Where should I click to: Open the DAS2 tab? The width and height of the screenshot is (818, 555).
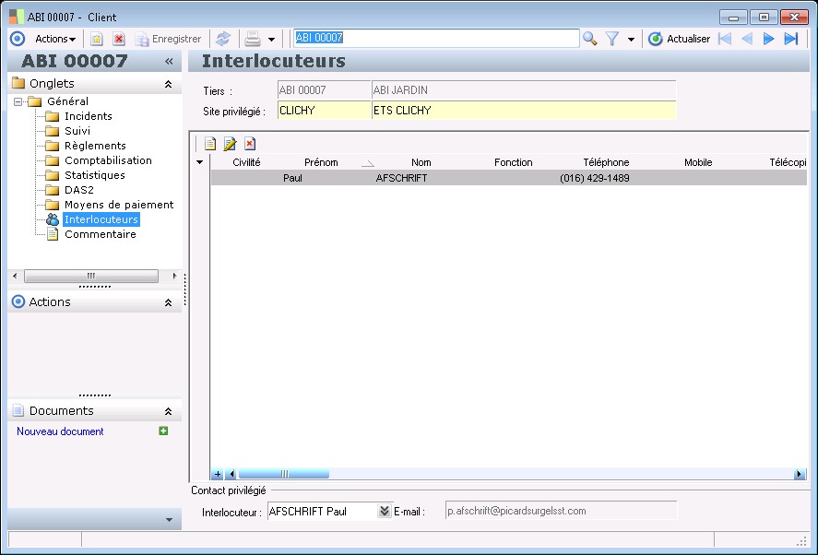[78, 190]
